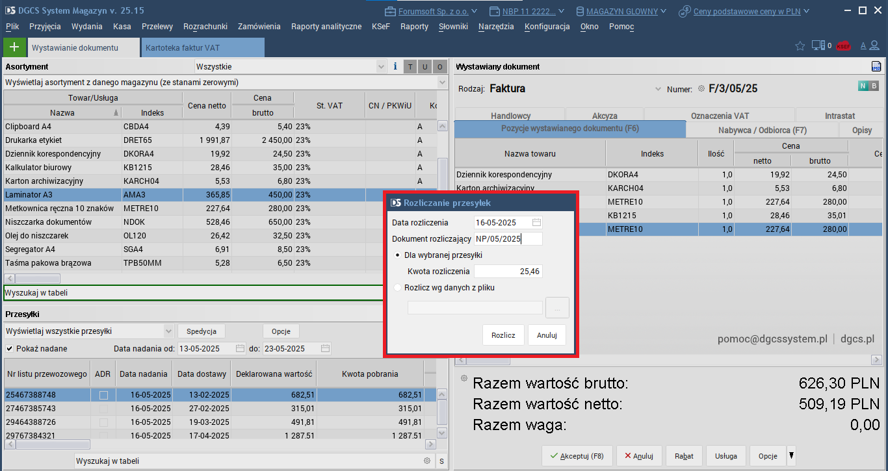Click the workstation monitor icon in toolbar
The width and height of the screenshot is (888, 471).
(x=818, y=46)
